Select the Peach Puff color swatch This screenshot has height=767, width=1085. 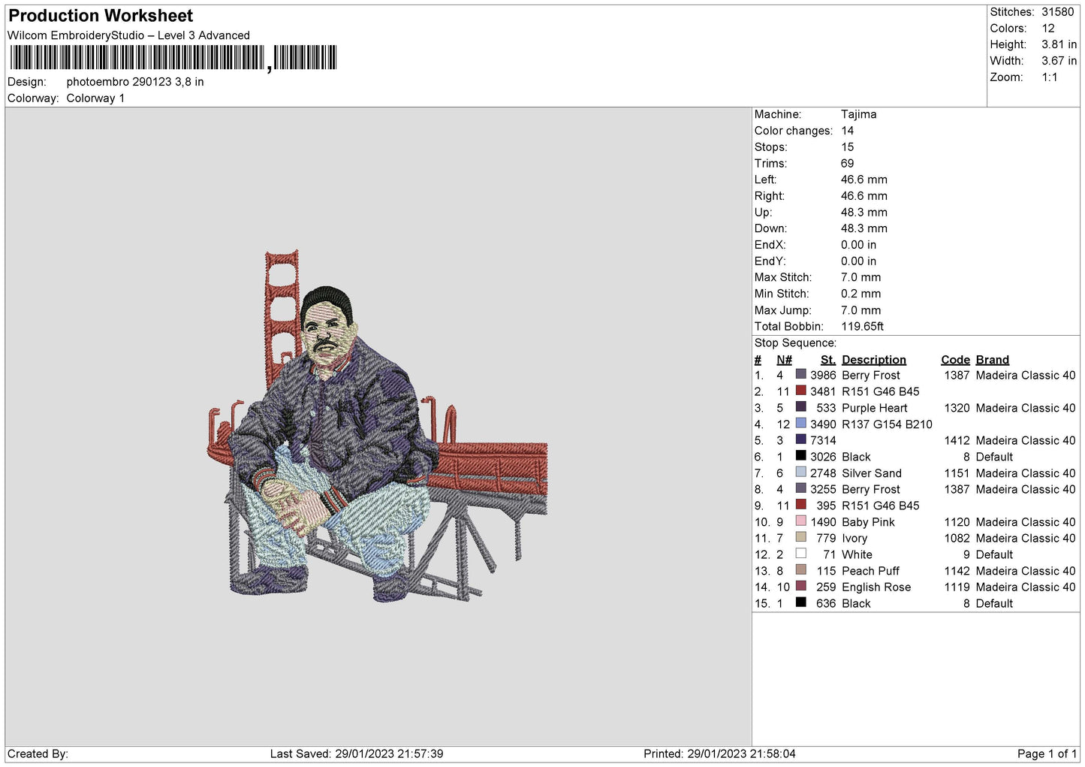[800, 569]
